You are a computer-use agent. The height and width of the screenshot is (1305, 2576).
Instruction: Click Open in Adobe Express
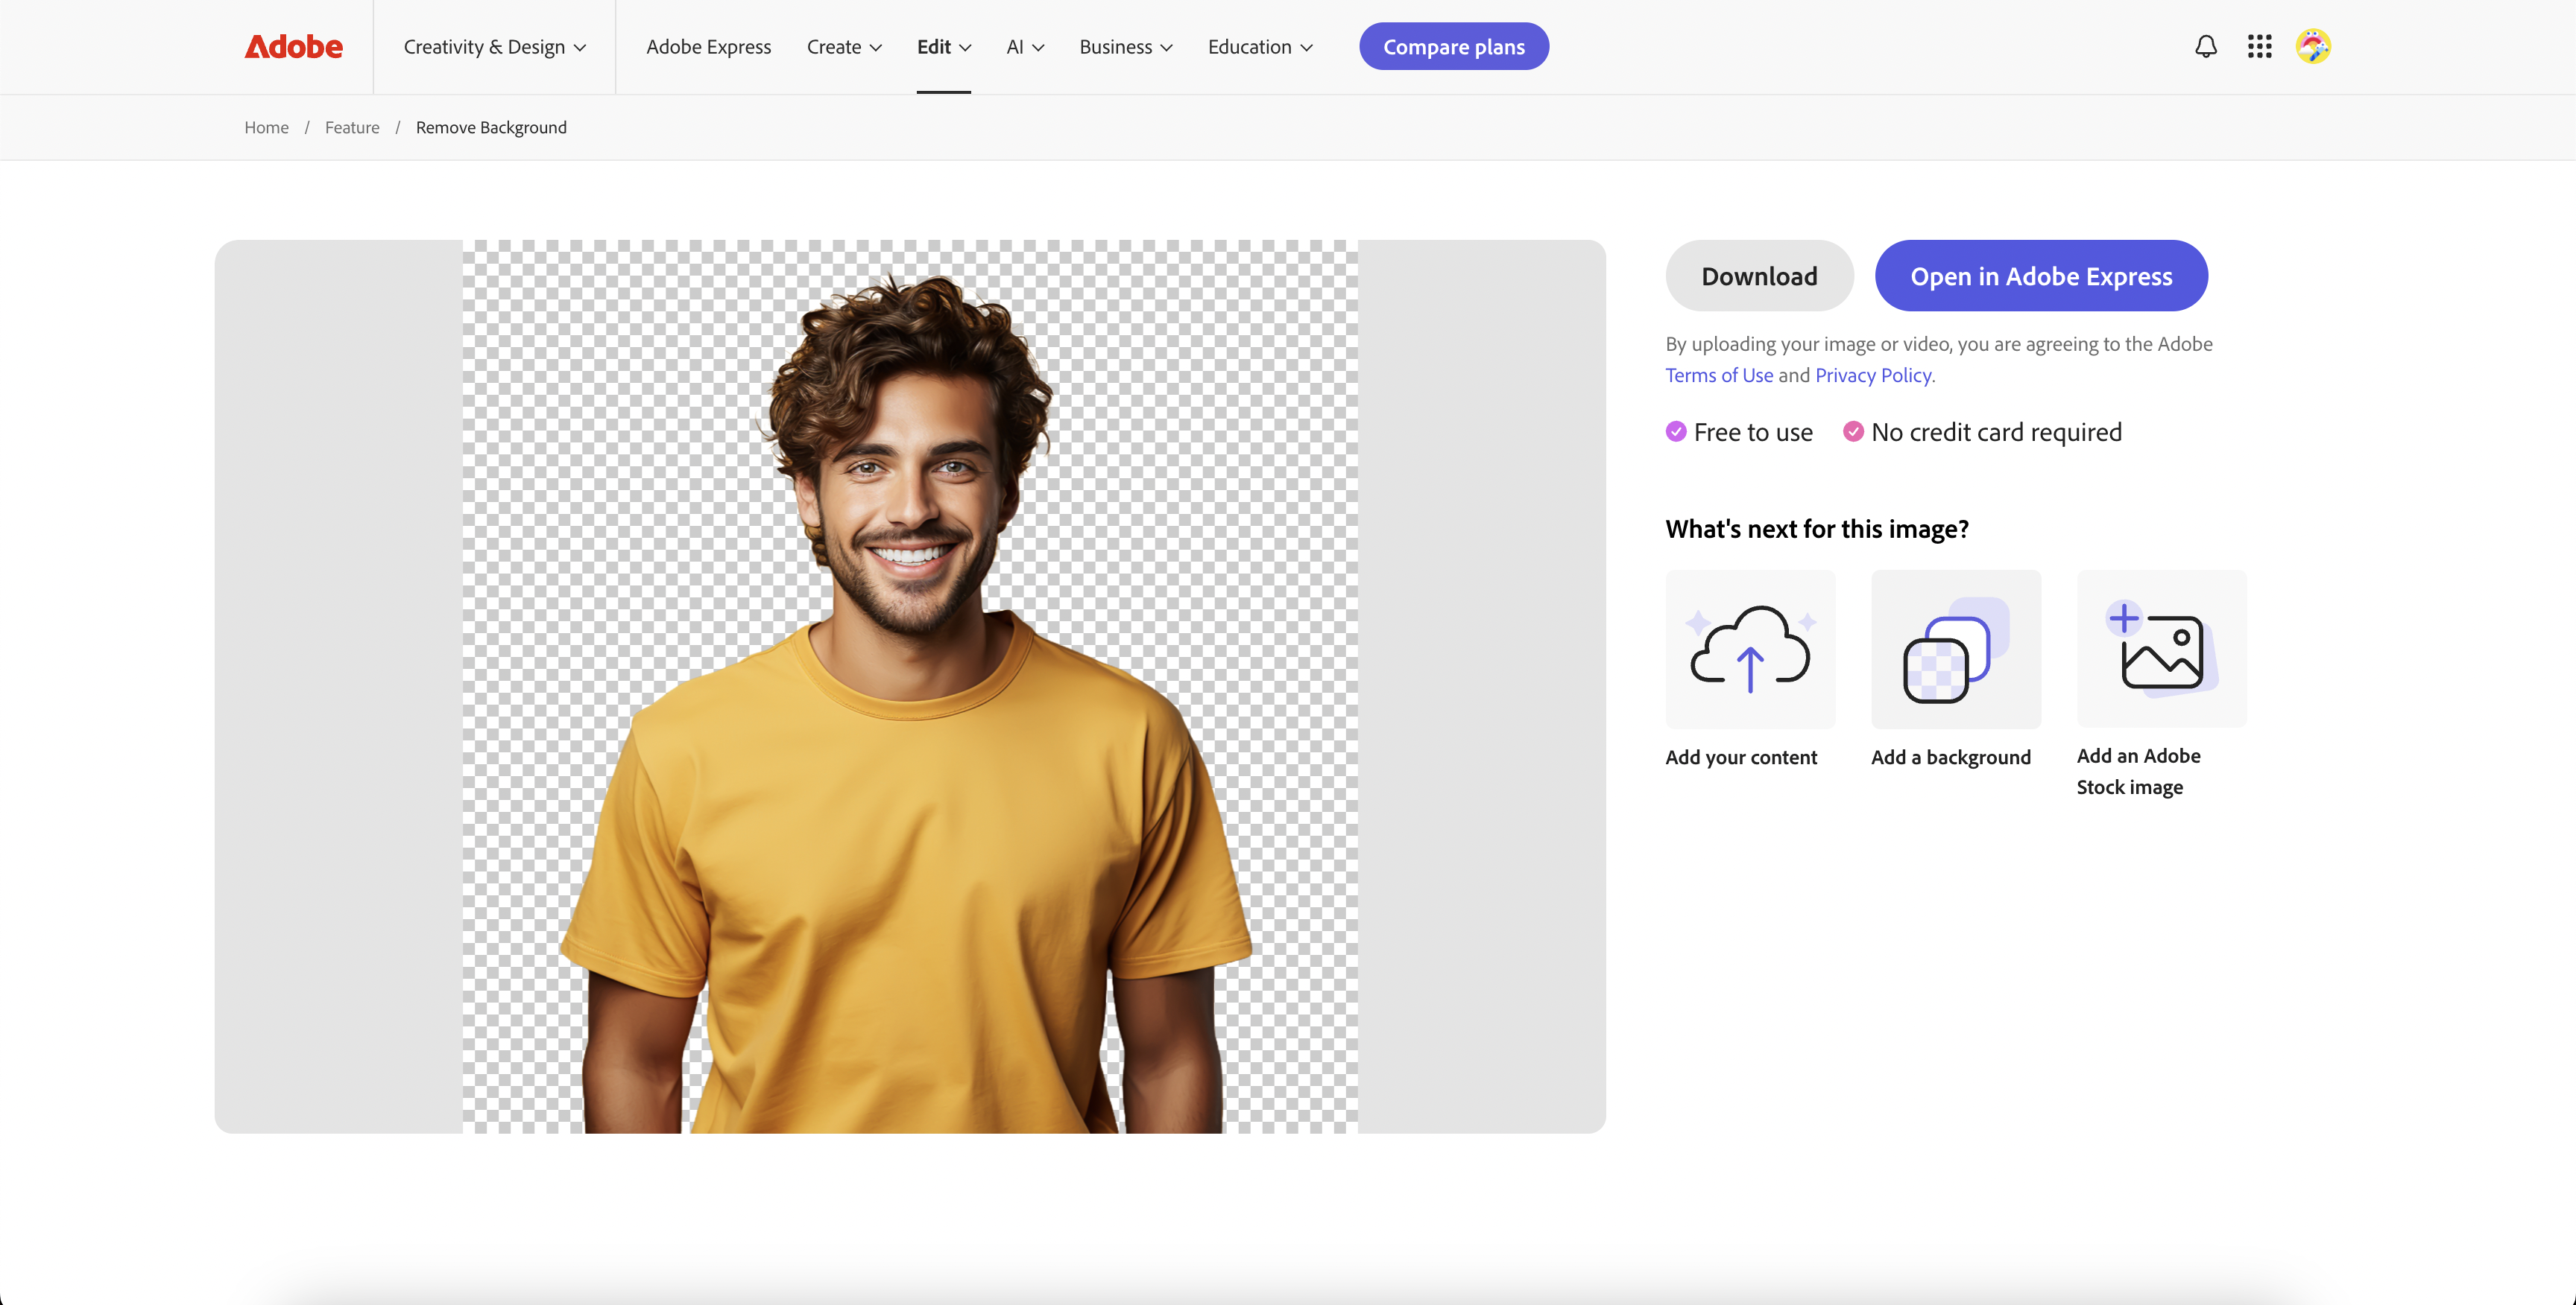(x=2040, y=276)
